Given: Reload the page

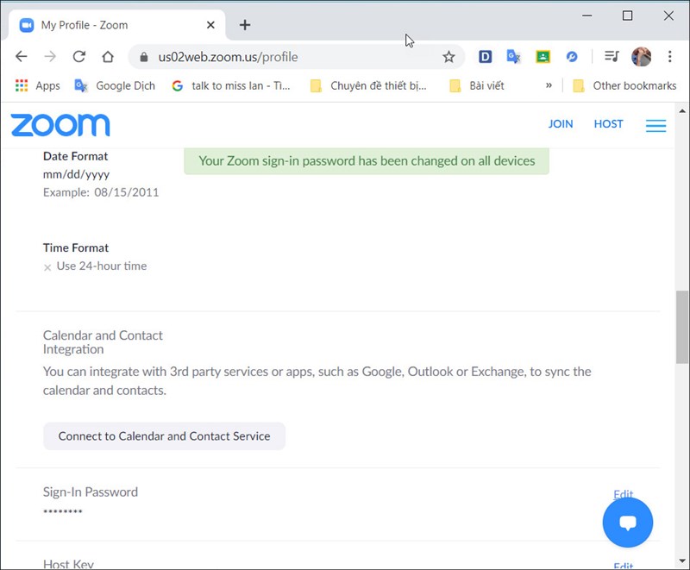Looking at the screenshot, I should (78, 57).
